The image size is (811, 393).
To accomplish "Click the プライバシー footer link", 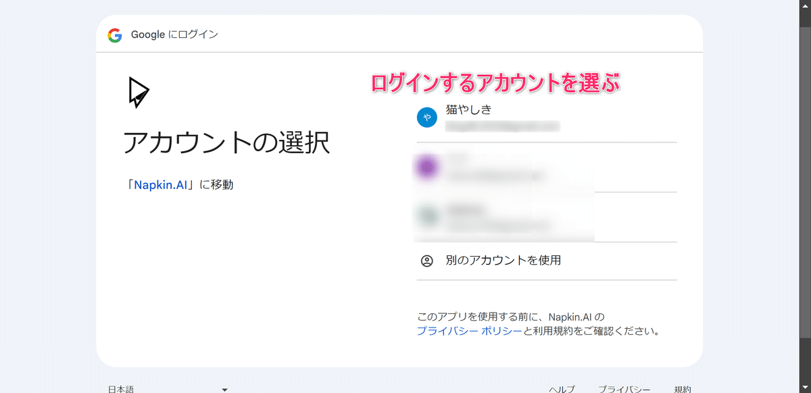I will (x=624, y=389).
